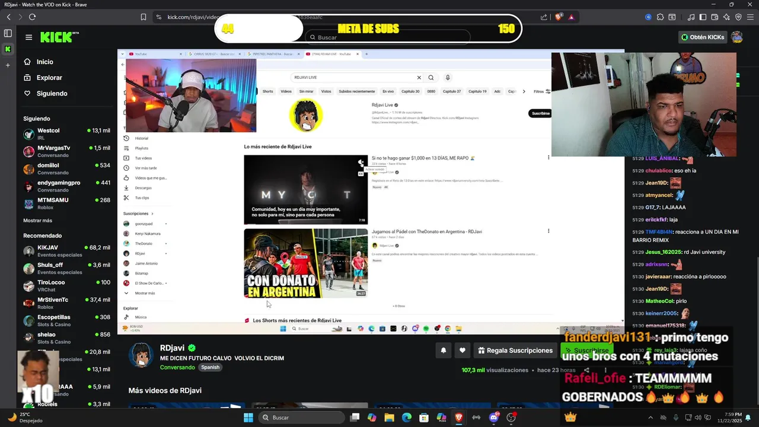
Task: Open the MrVargasTv channel
Action: 66,151
